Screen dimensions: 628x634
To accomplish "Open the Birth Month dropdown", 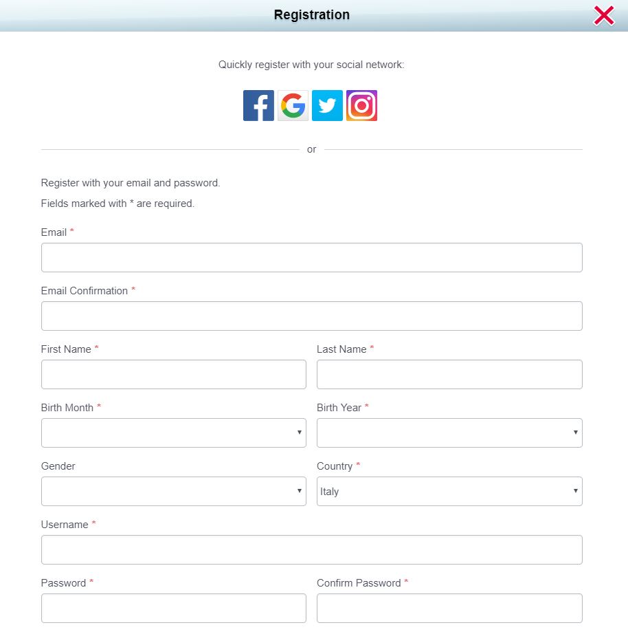I will pos(173,433).
